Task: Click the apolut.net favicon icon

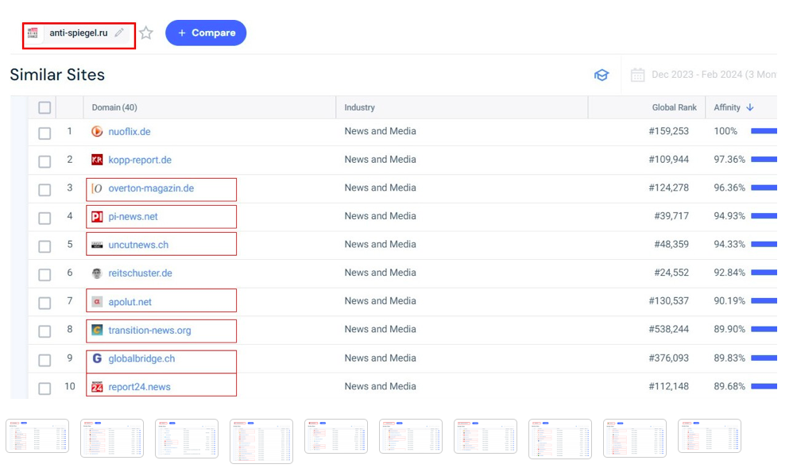Action: click(97, 302)
